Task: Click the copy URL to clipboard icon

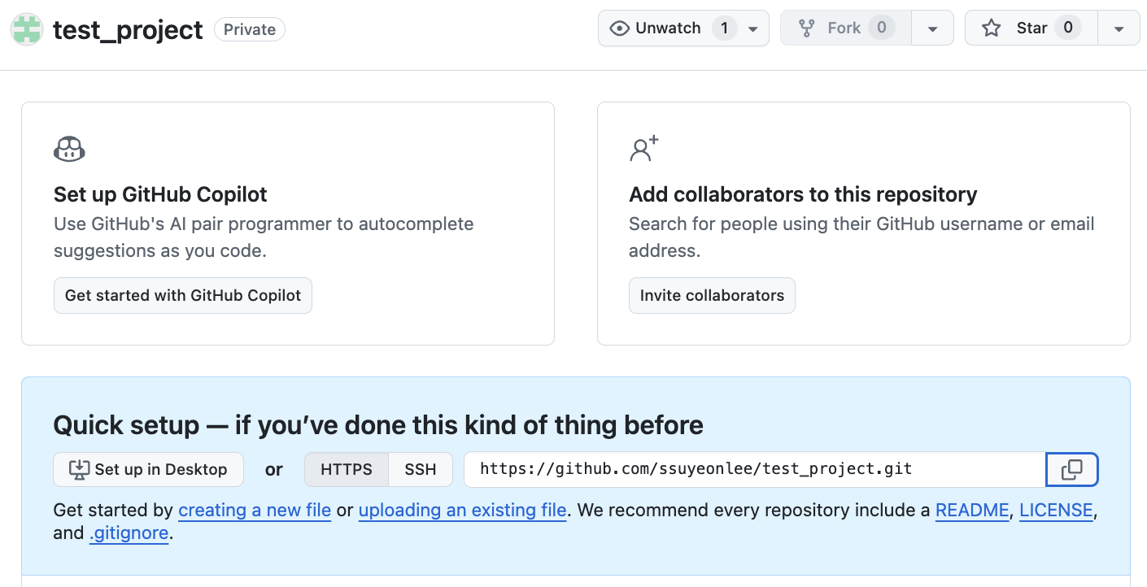Action: coord(1072,470)
